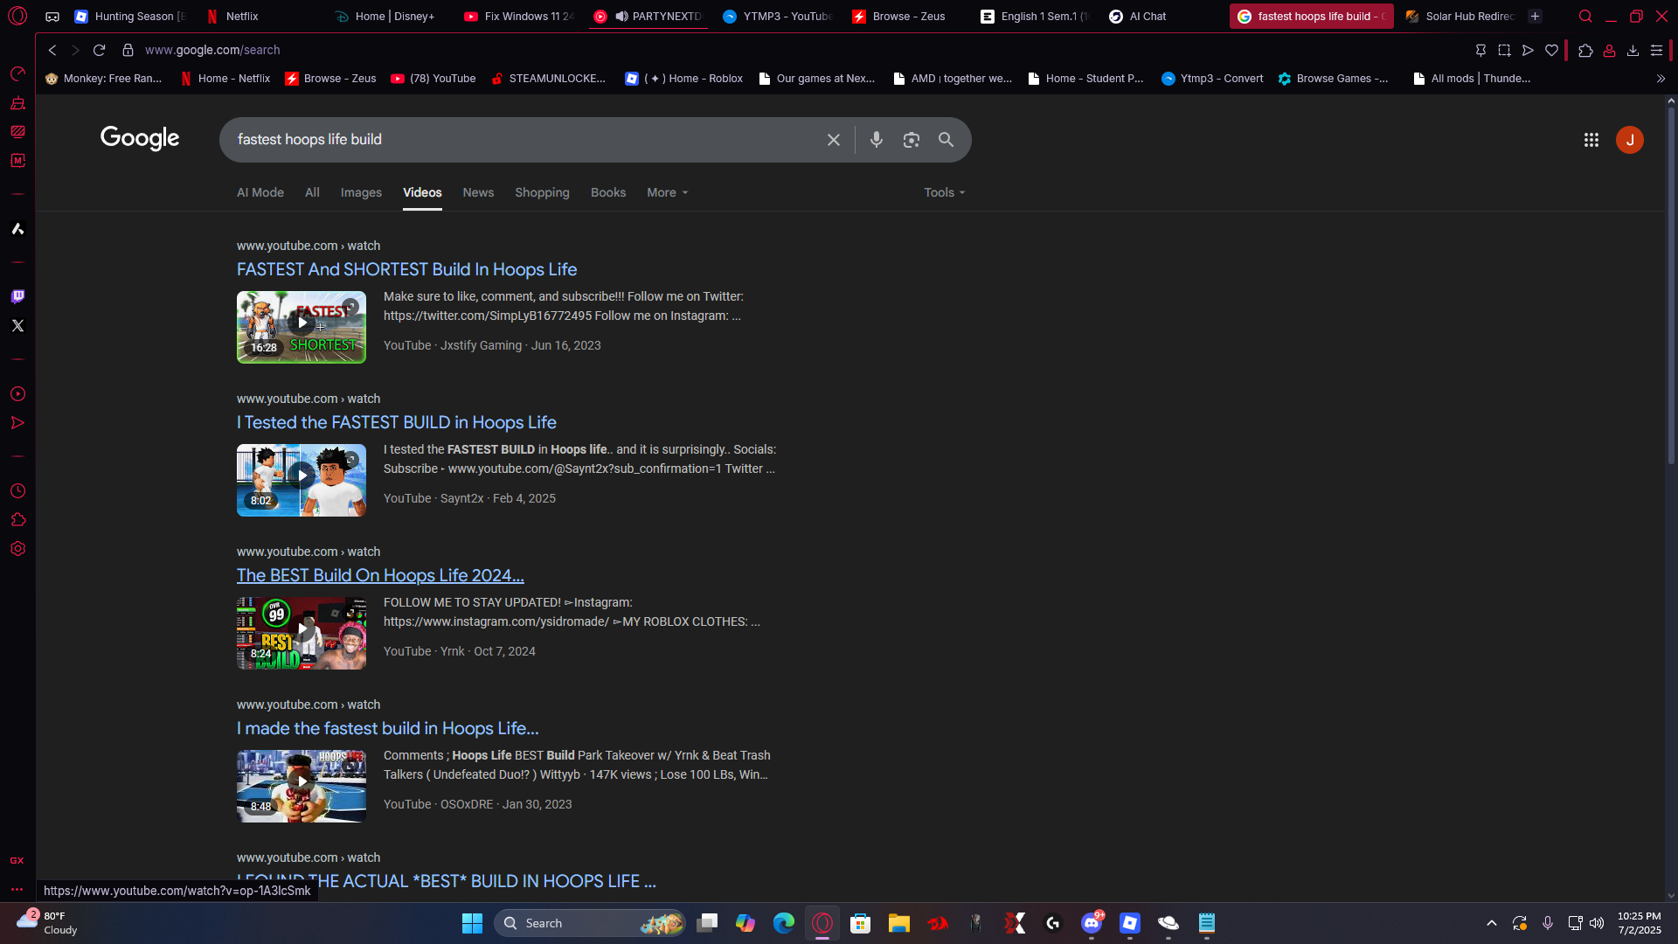Open 'The BEST Build On Hoops Life 2024' link

380,575
